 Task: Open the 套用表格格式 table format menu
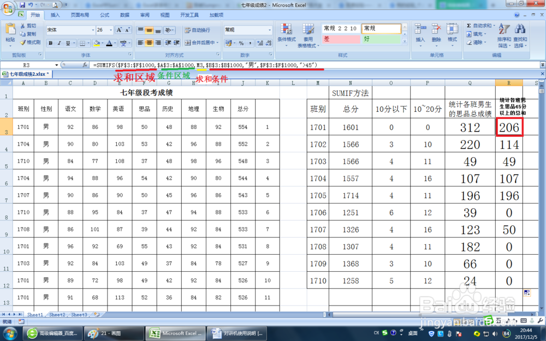point(308,35)
